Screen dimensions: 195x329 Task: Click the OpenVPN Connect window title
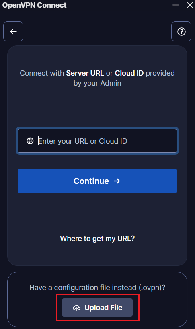35,5
